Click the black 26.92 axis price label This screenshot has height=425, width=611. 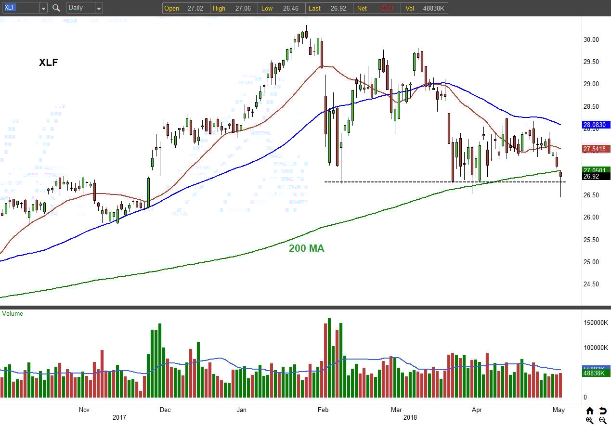click(x=596, y=177)
